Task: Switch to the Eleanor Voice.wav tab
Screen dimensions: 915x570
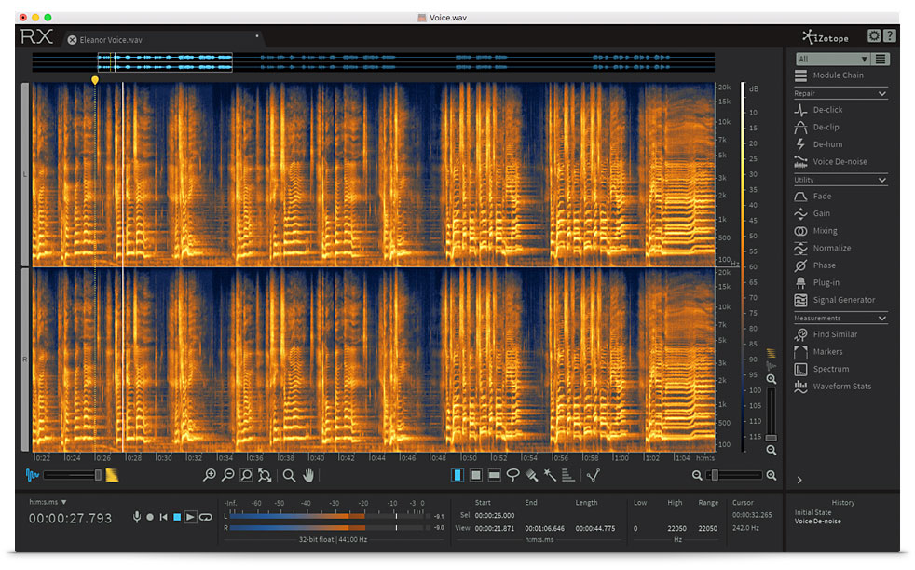Action: click(x=112, y=40)
